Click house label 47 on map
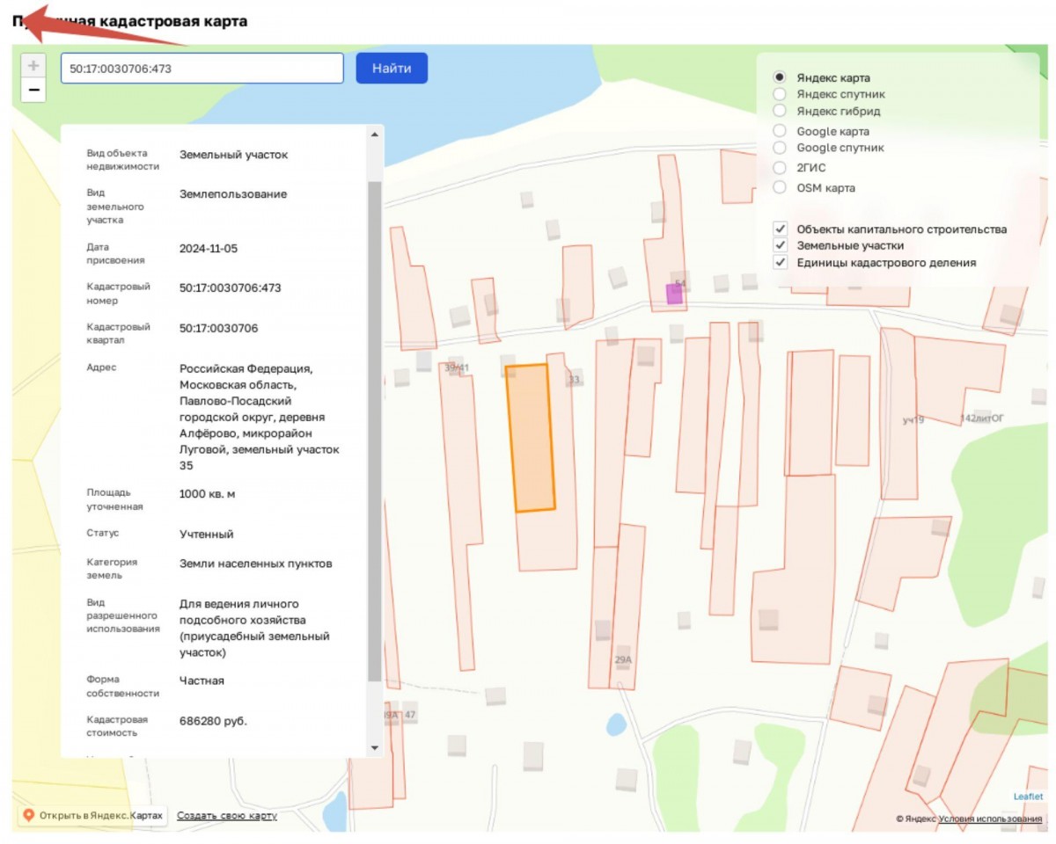Screen dimensions: 1056x844 pyautogui.click(x=410, y=717)
